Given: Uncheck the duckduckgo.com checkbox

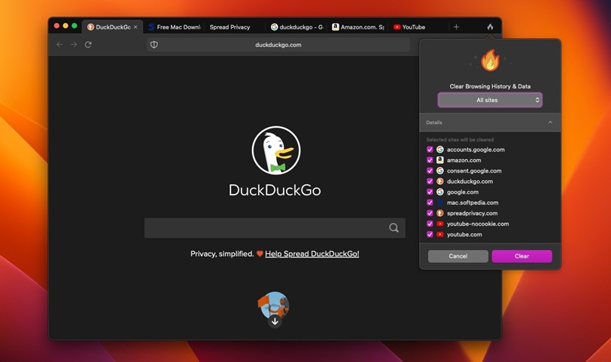Looking at the screenshot, I should [430, 181].
